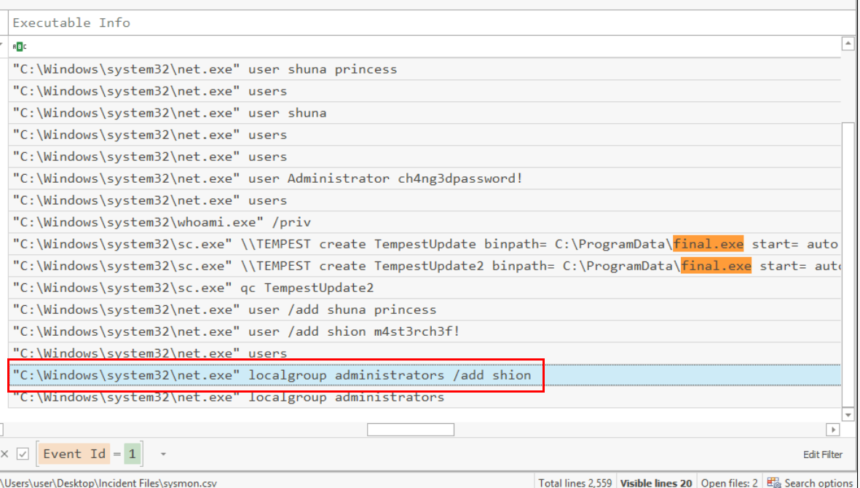
Task: Select the sc.exe qc TempestUpdate2 row
Action: pos(425,288)
